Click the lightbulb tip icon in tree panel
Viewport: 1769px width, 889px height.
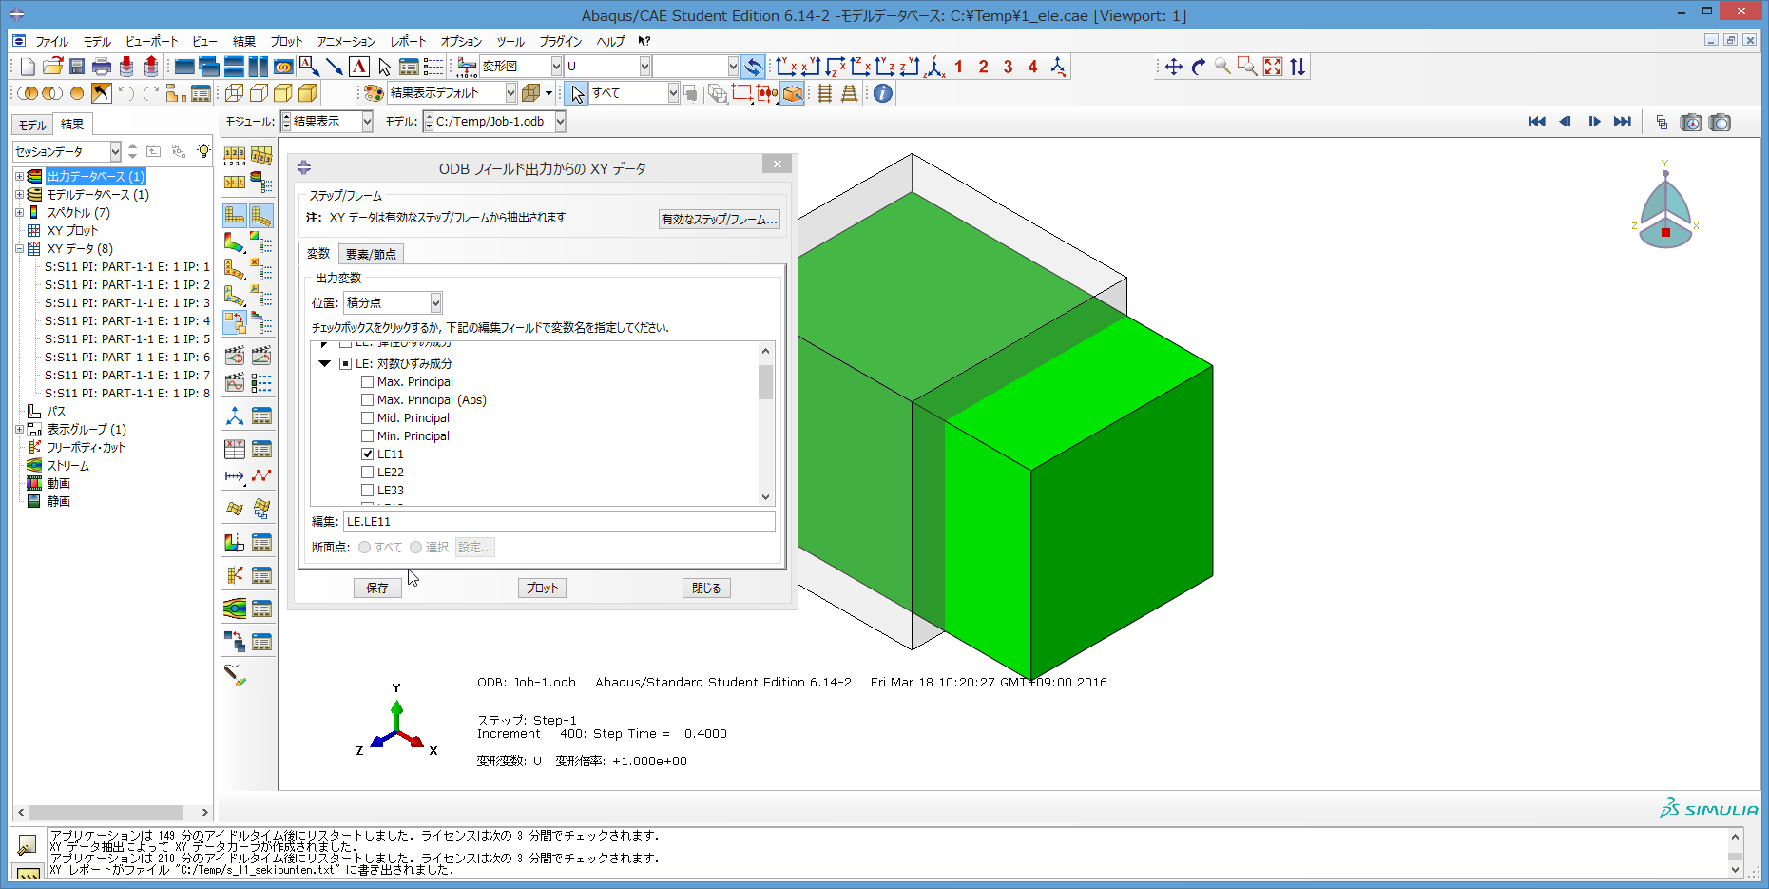pyautogui.click(x=203, y=151)
